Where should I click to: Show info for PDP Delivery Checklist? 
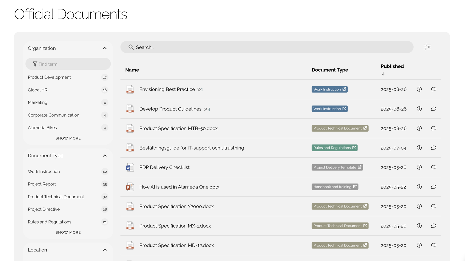pos(419,167)
